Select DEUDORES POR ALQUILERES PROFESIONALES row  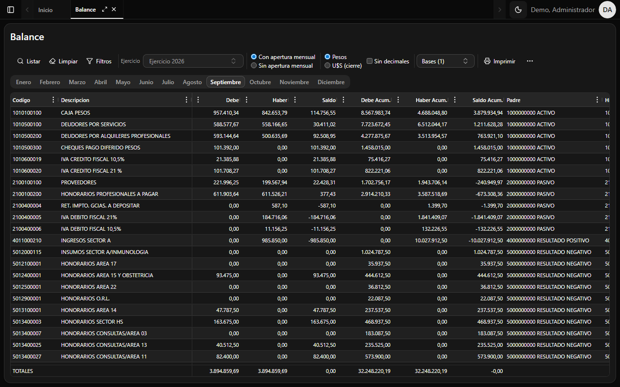(310, 136)
